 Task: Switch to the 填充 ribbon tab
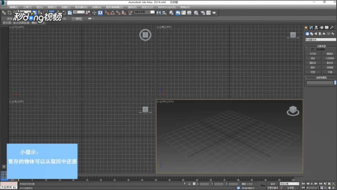click(x=79, y=19)
